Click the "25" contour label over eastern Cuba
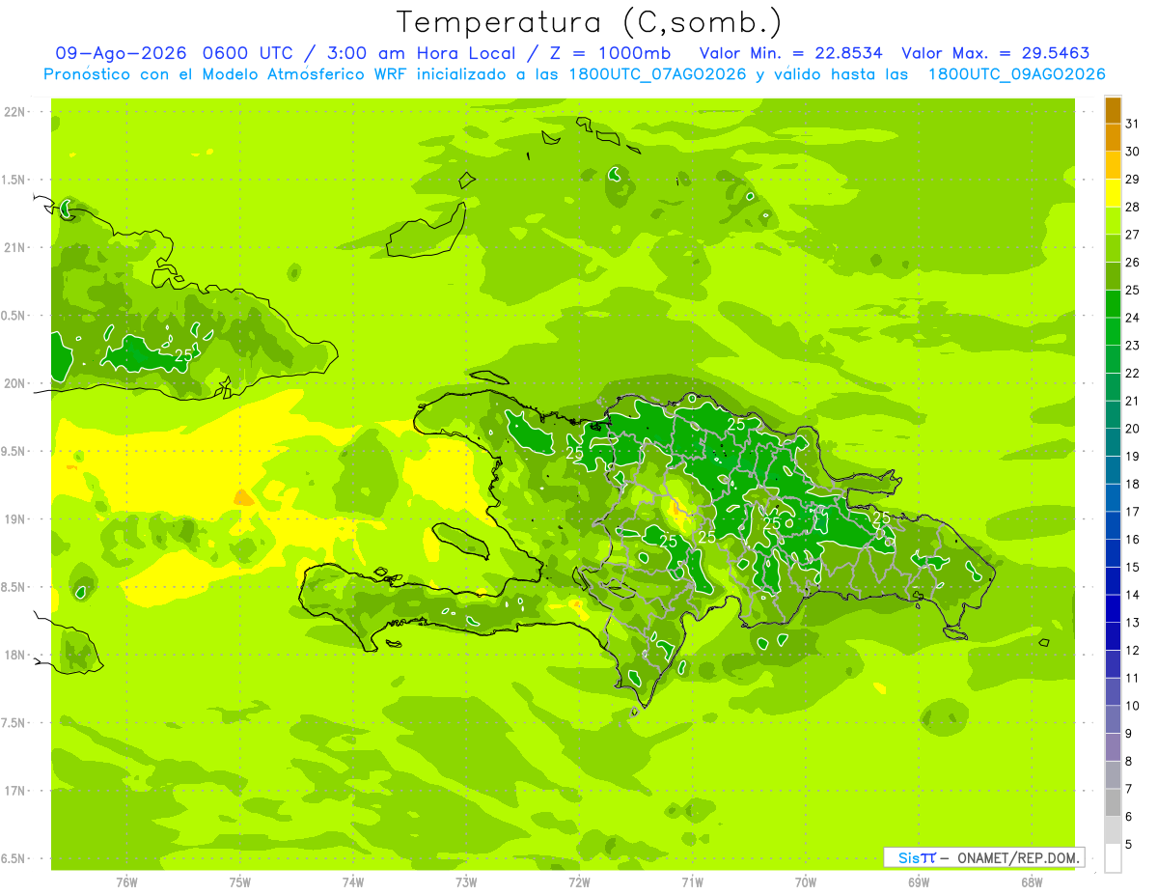Screen dimensions: 1158x895 (x=183, y=355)
